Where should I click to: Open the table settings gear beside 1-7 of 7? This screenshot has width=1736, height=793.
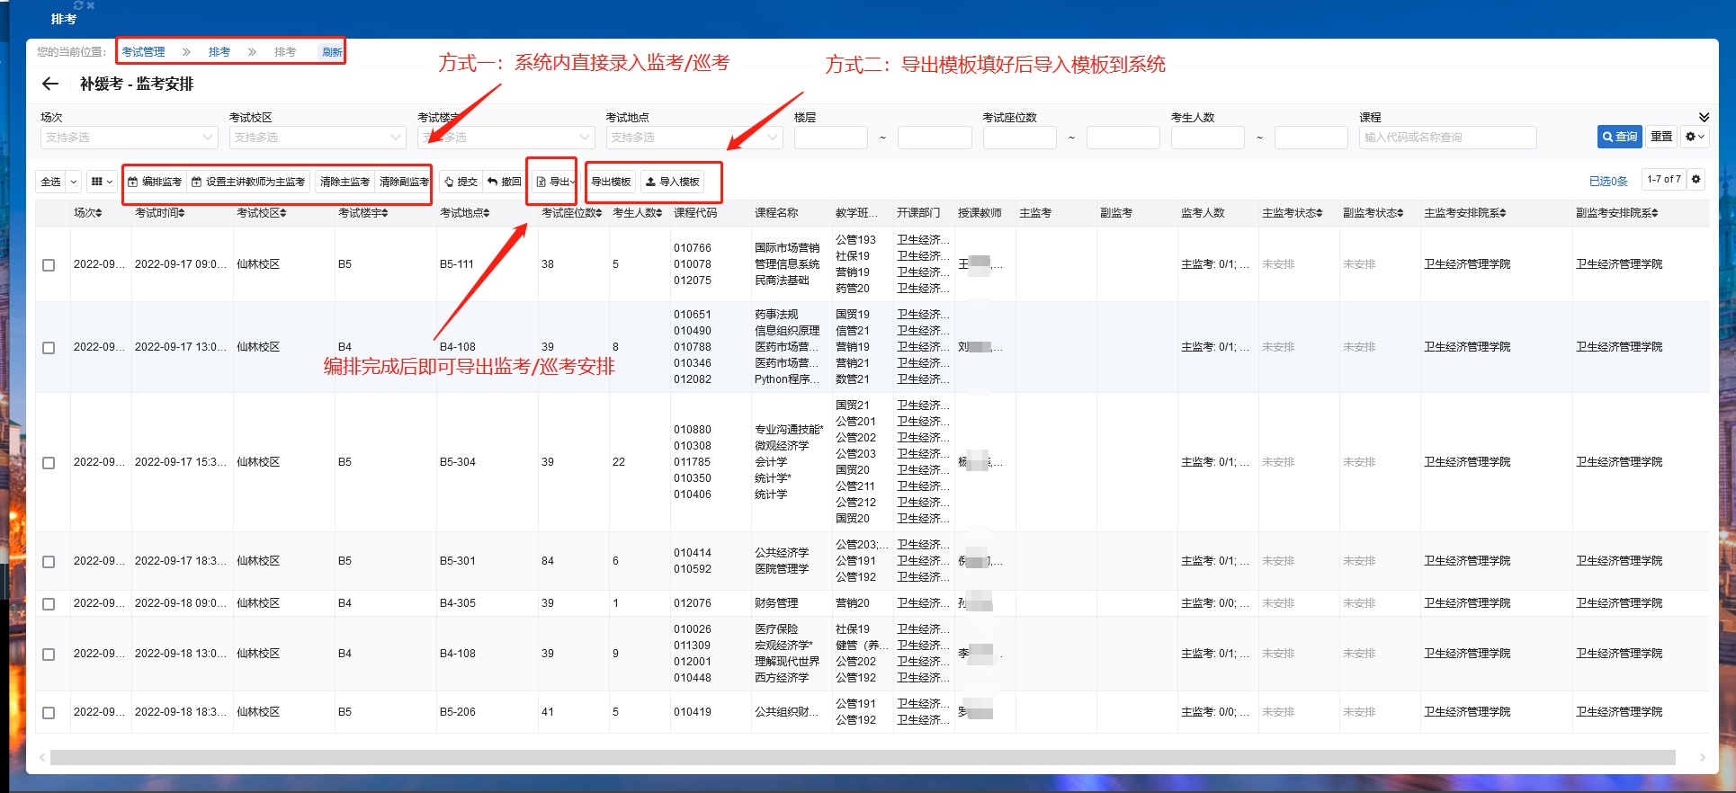click(1696, 180)
